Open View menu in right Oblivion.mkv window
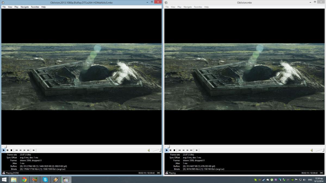 [x=173, y=7]
